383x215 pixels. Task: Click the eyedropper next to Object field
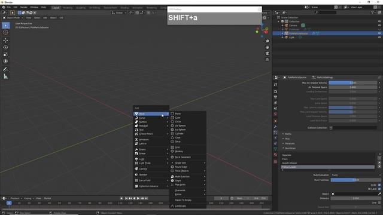tap(379, 193)
